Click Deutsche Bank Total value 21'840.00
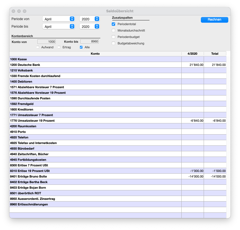 pyautogui.click(x=219, y=65)
